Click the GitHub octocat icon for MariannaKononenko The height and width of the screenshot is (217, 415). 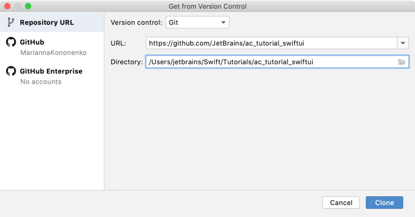11,42
